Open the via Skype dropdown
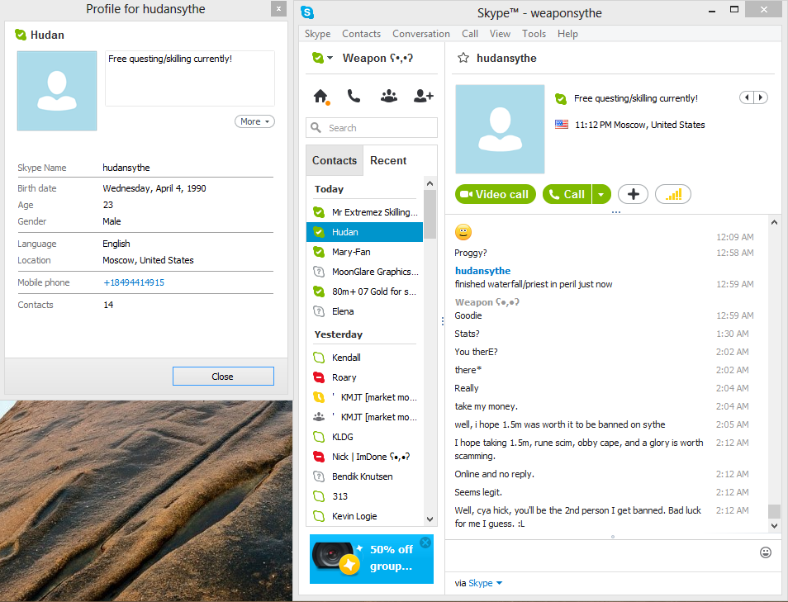 (x=485, y=583)
